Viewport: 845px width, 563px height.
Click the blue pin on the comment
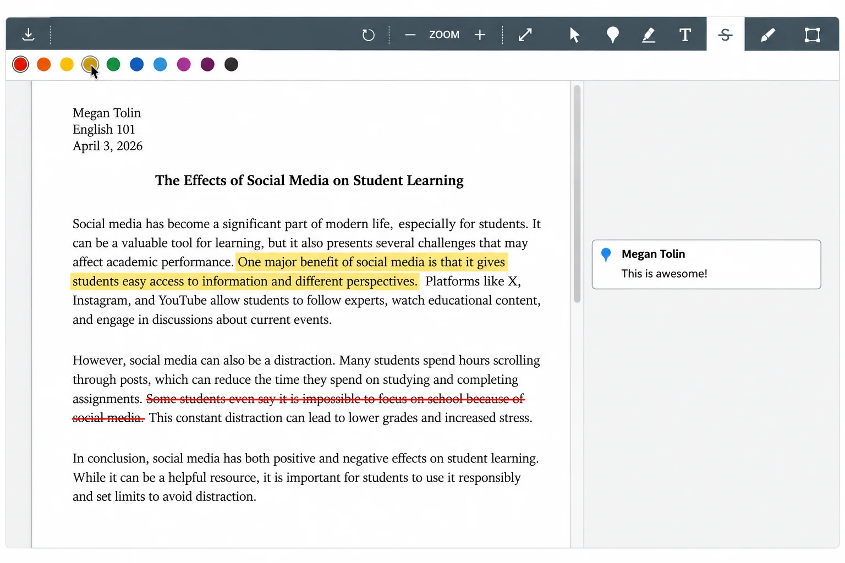click(606, 255)
